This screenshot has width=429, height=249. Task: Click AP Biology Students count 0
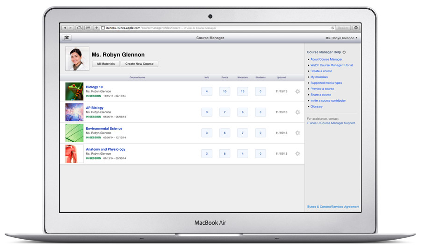click(x=260, y=112)
